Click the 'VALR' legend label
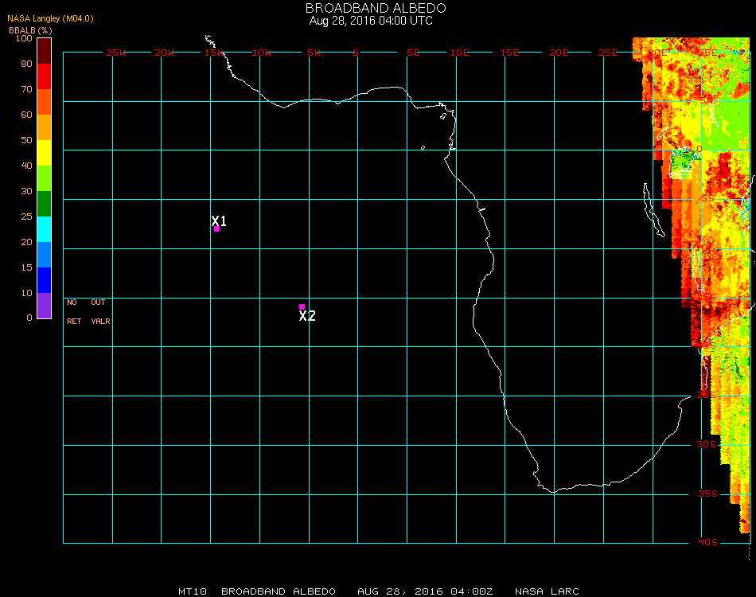 101,321
